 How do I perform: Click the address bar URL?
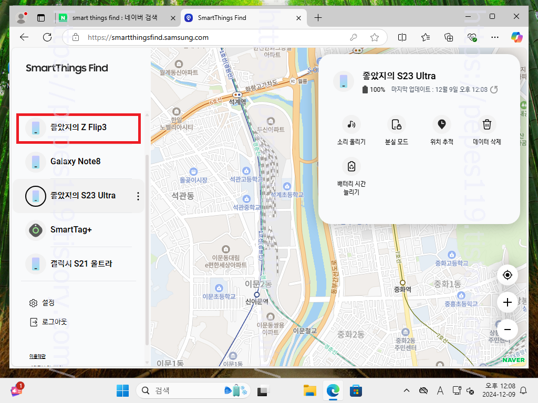click(148, 37)
